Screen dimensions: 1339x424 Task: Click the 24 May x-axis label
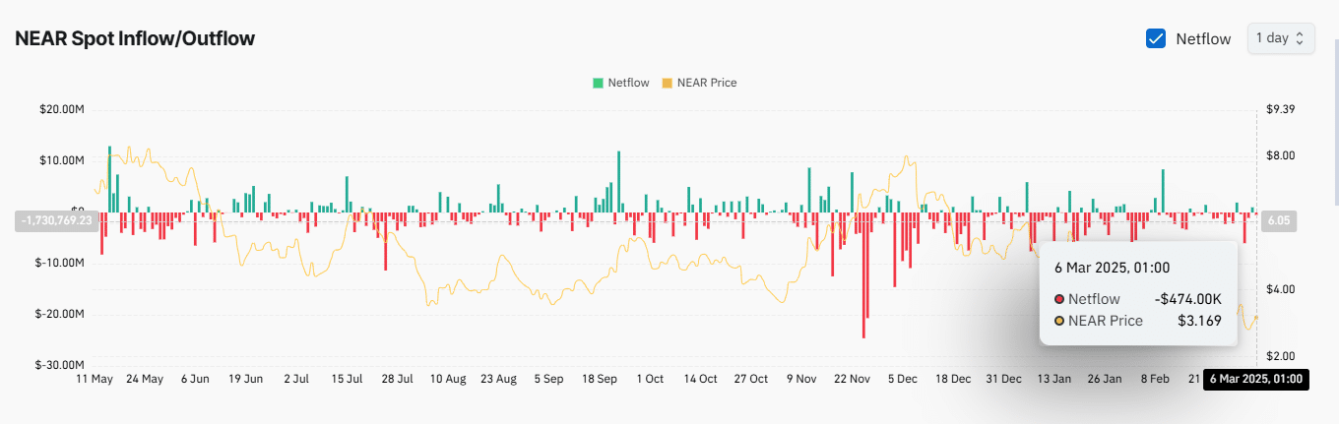[145, 379]
